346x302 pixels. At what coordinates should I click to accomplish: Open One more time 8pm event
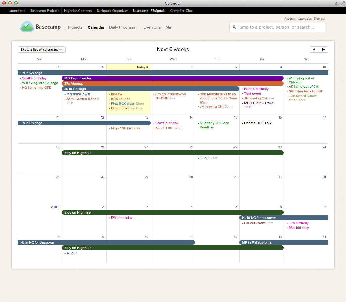pos(127,108)
